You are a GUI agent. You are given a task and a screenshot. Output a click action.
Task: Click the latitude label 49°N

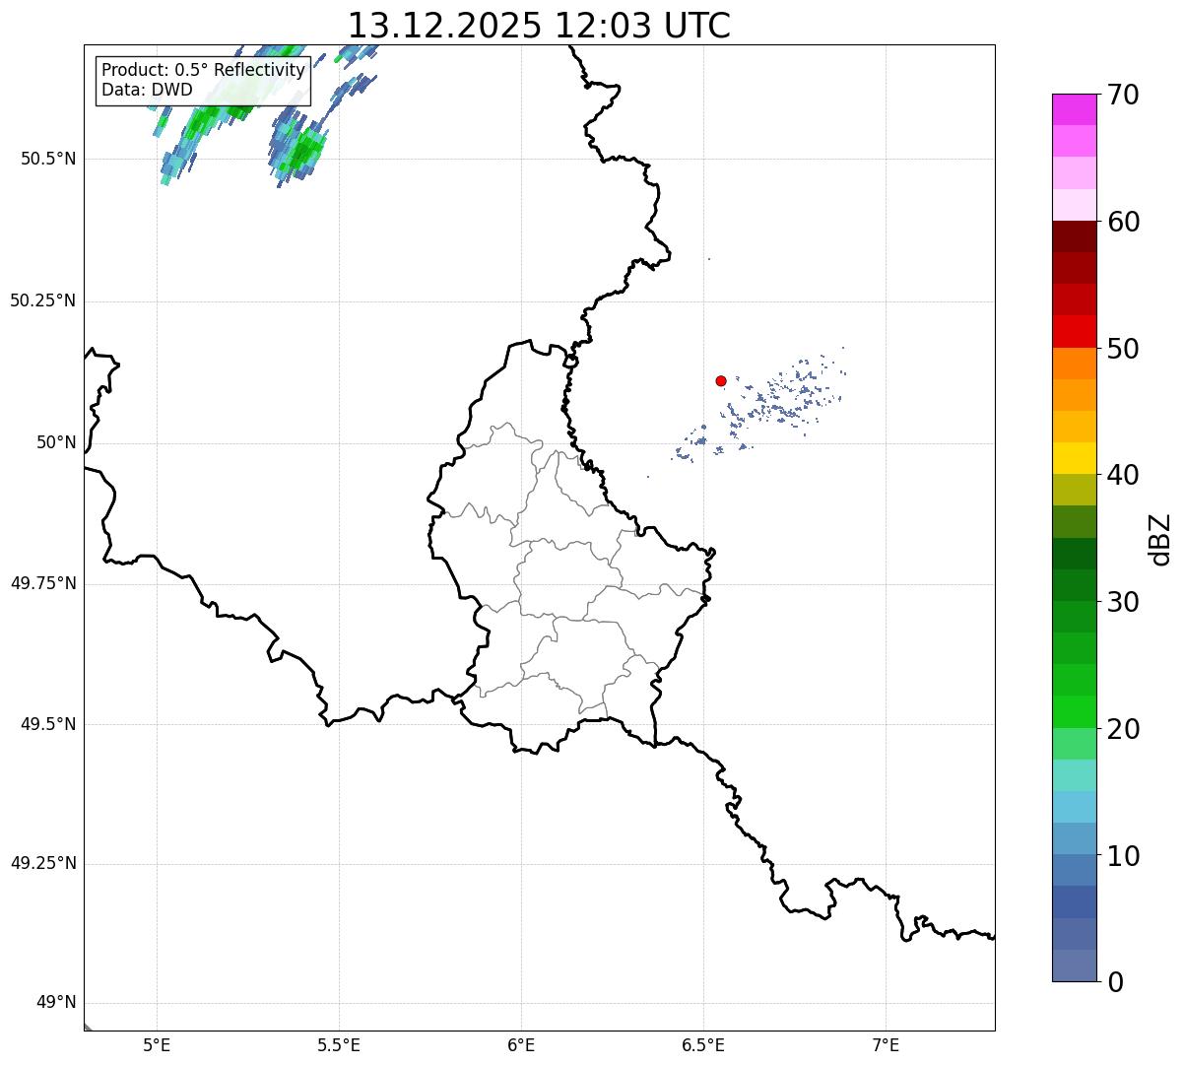coord(56,1003)
